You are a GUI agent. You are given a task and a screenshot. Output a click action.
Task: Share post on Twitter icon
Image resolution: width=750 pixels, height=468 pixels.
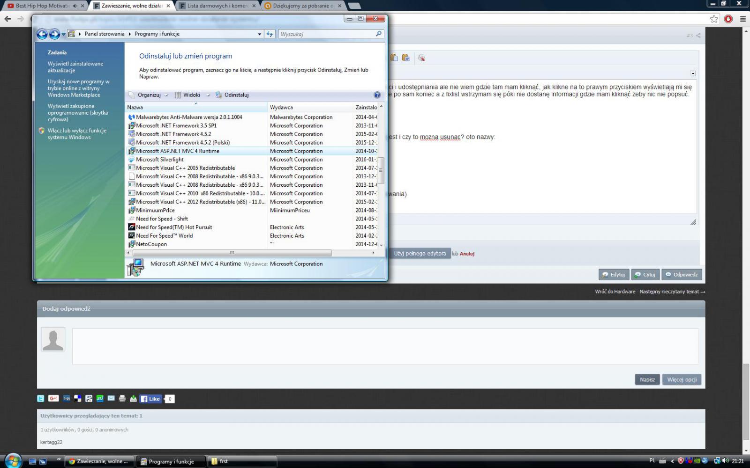pyautogui.click(x=41, y=399)
